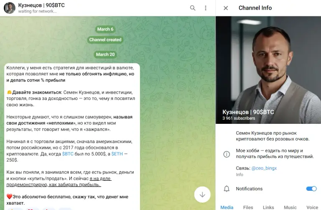
Task: Click the 'Мое хобби' description paragraph
Action: click(x=275, y=154)
